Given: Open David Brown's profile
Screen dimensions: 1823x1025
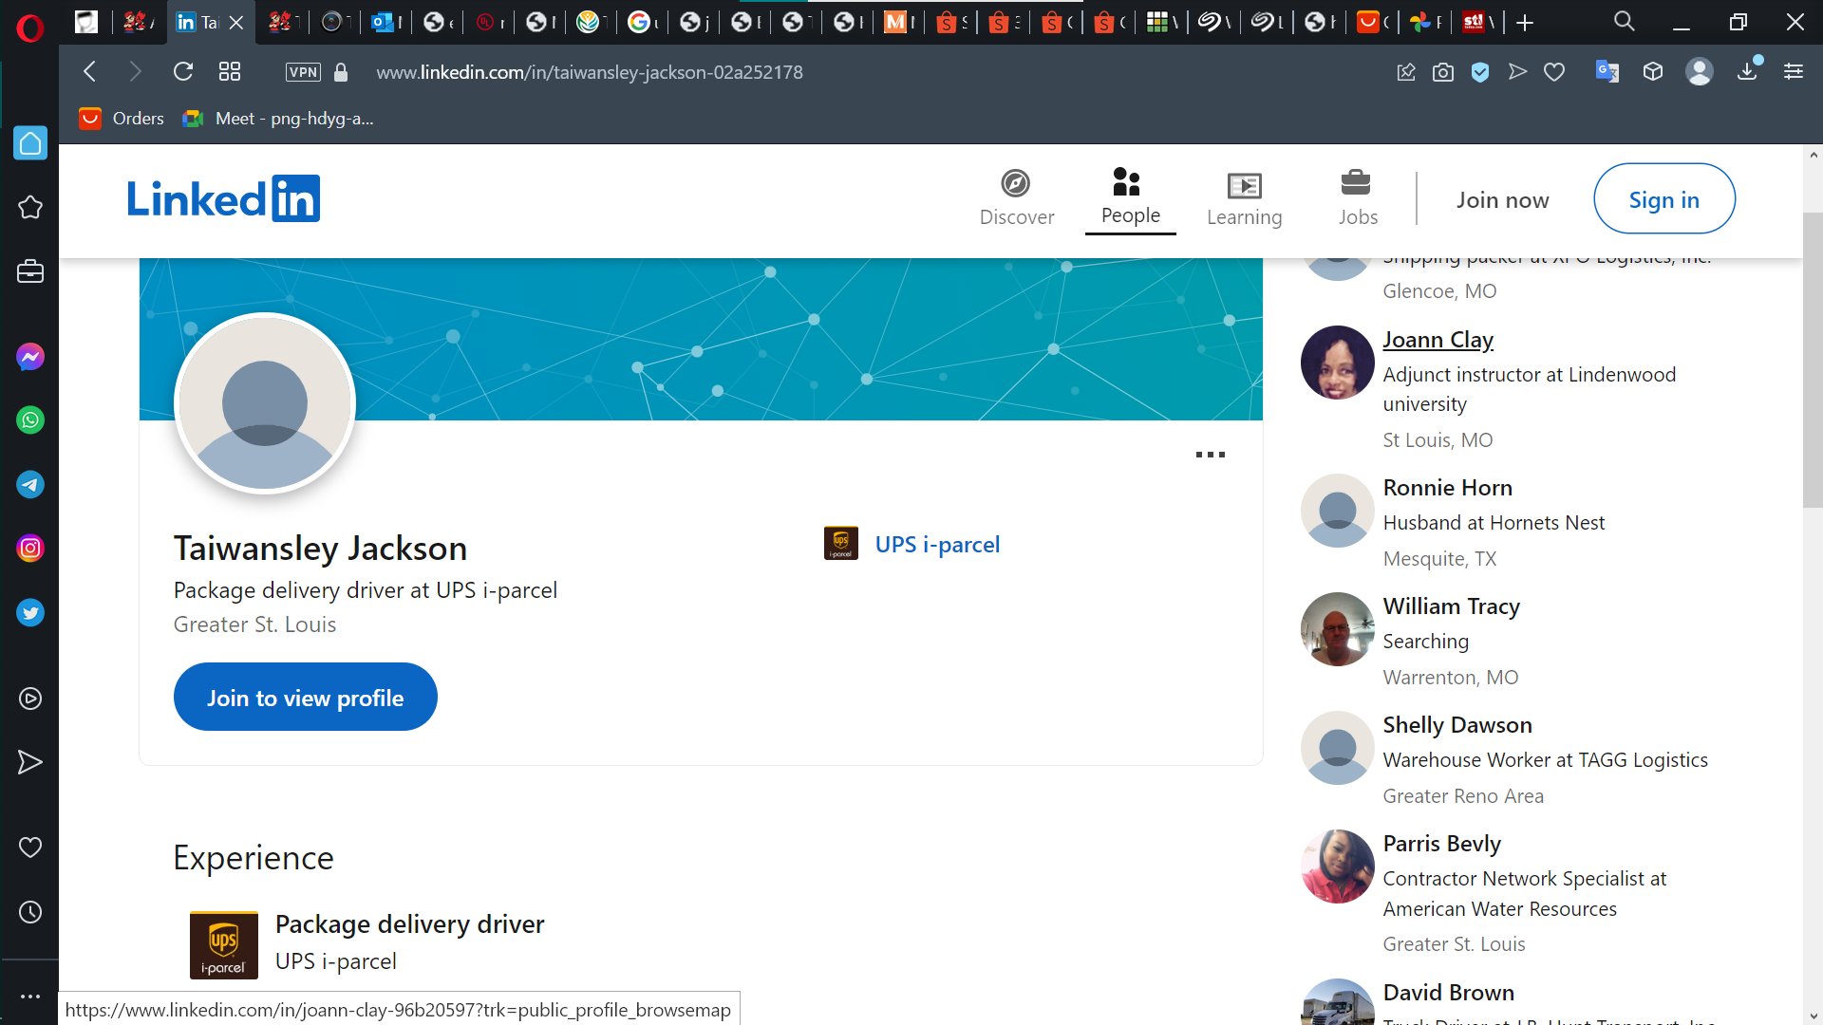Looking at the screenshot, I should point(1448,993).
